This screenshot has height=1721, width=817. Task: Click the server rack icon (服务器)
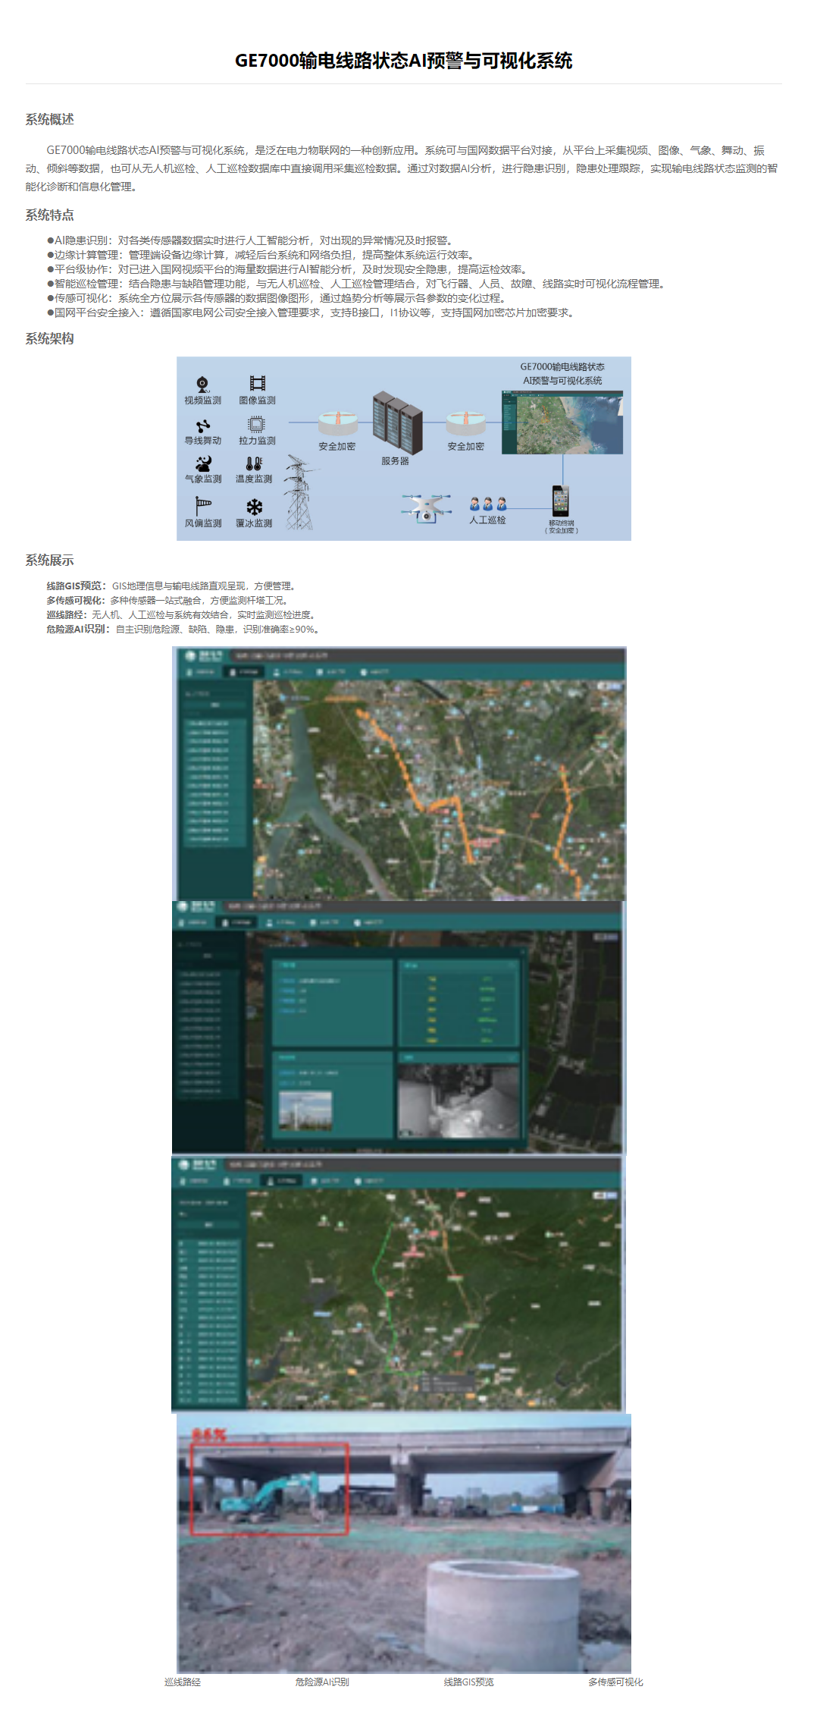click(x=397, y=422)
